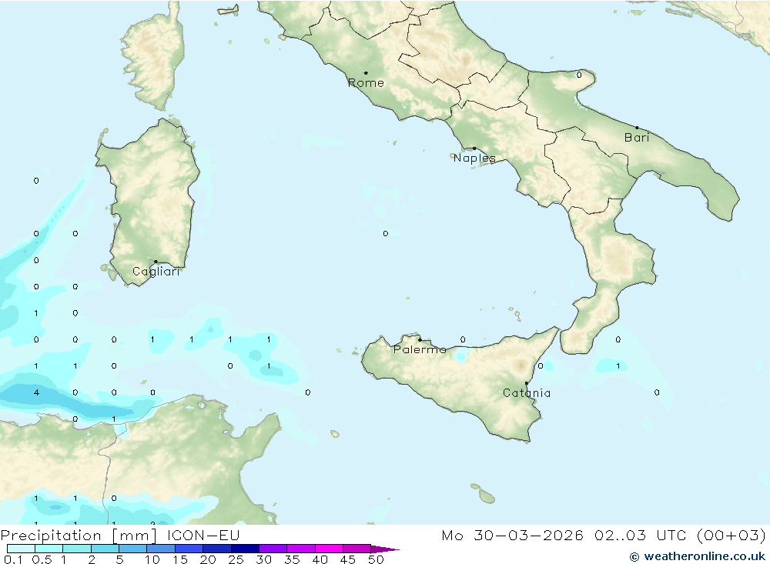Click the 4 mm precipitation value
The image size is (770, 564).
(36, 392)
